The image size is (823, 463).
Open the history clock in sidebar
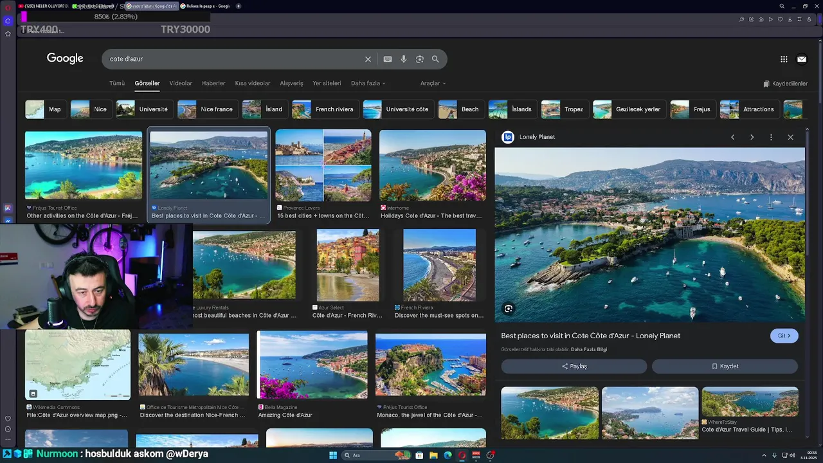pos(8,429)
